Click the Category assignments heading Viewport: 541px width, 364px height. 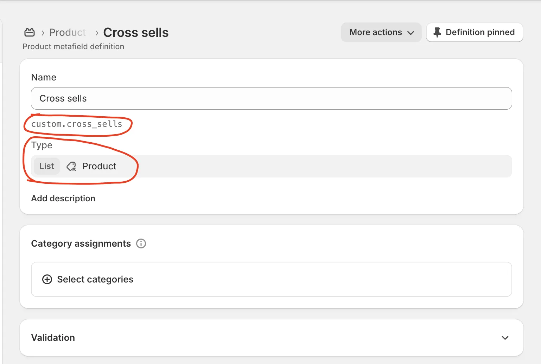coord(81,243)
